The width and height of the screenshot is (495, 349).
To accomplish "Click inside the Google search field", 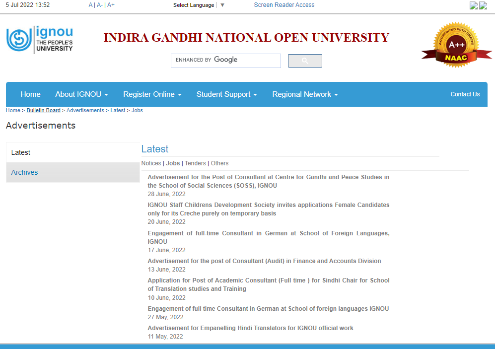I will 225,61.
